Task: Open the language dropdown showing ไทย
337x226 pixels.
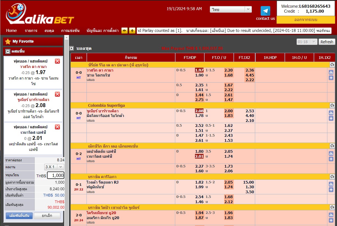Action: coord(230,9)
